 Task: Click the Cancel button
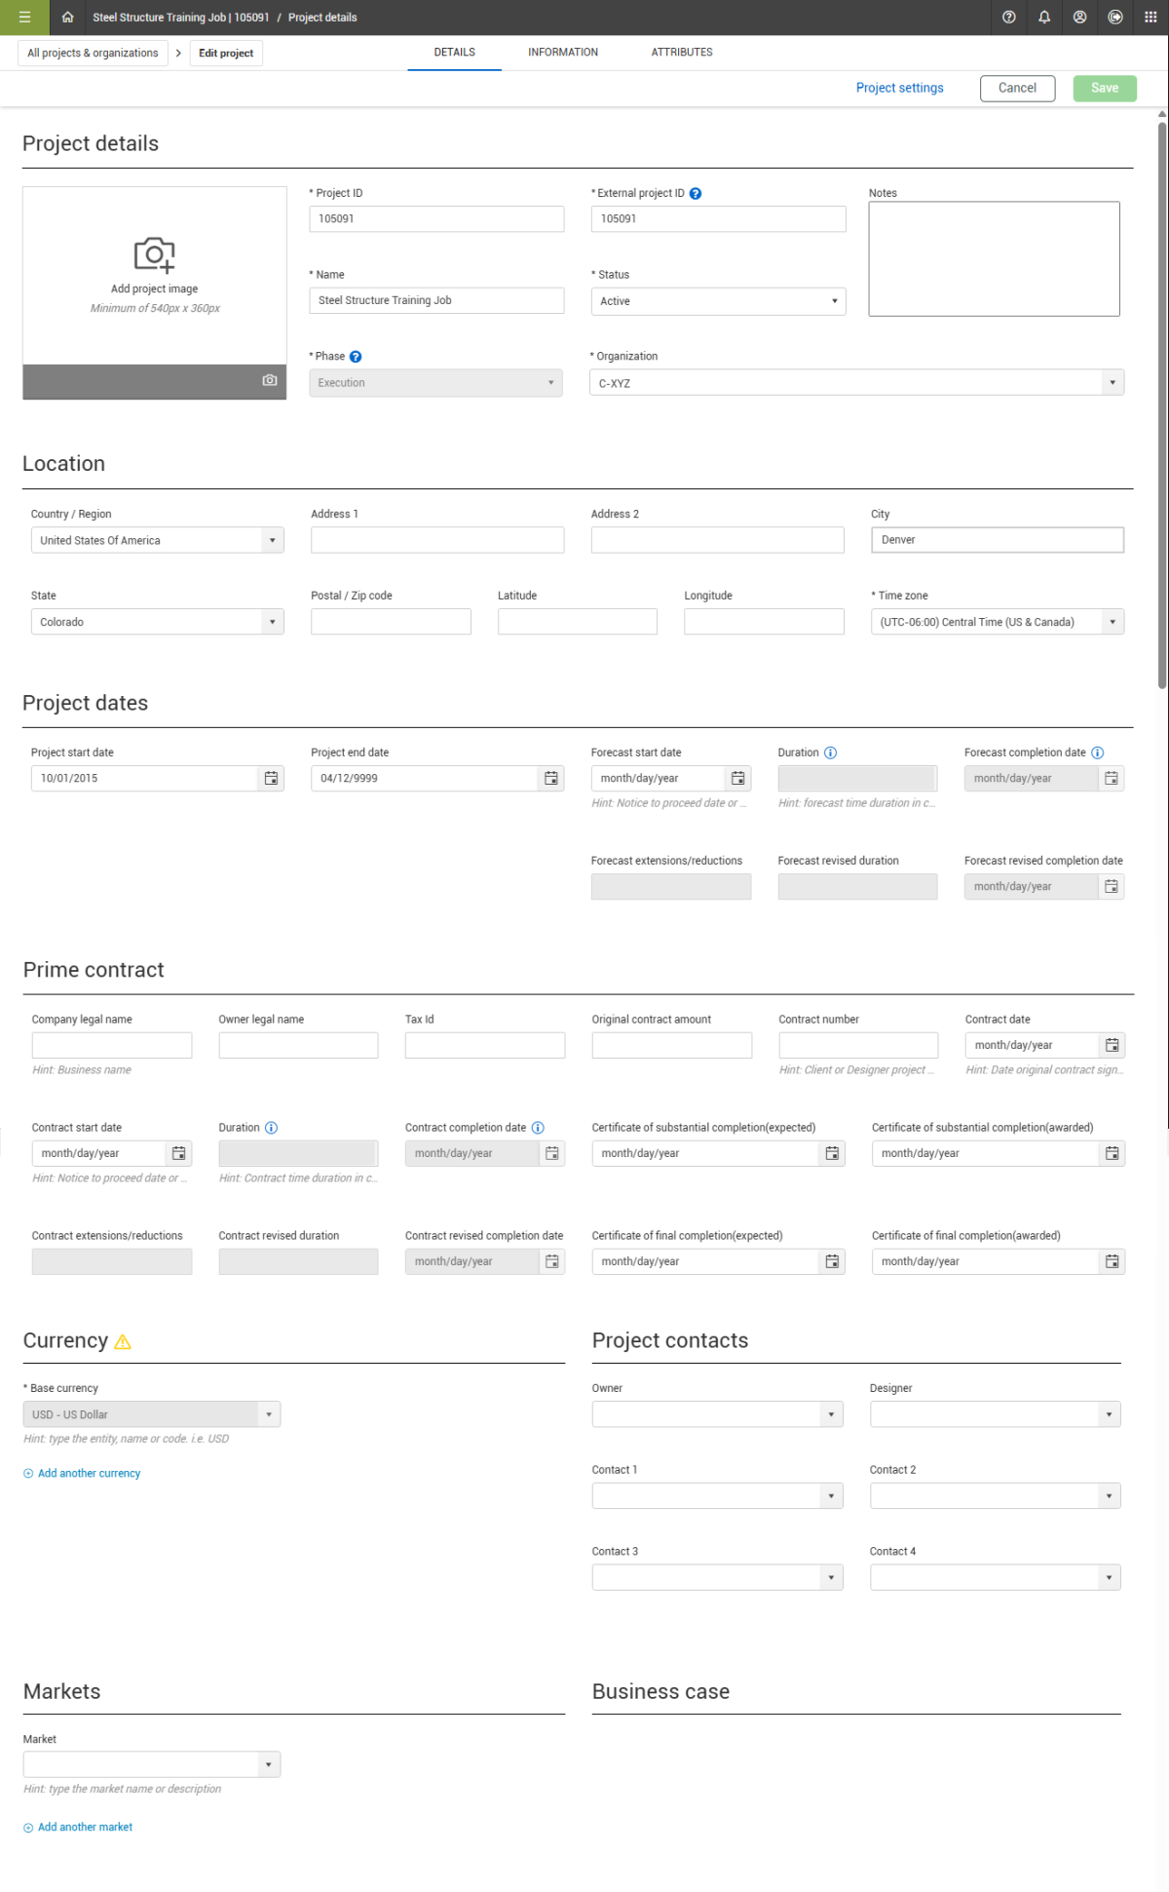coord(1017,89)
